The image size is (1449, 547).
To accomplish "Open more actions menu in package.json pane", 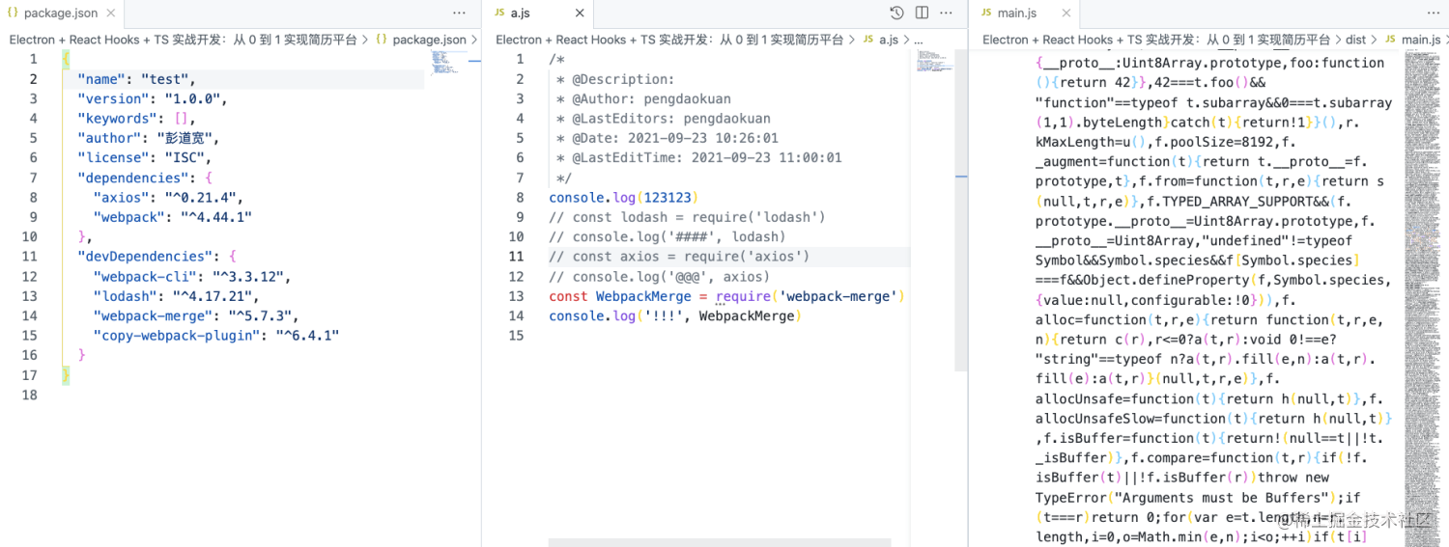I will pyautogui.click(x=459, y=14).
